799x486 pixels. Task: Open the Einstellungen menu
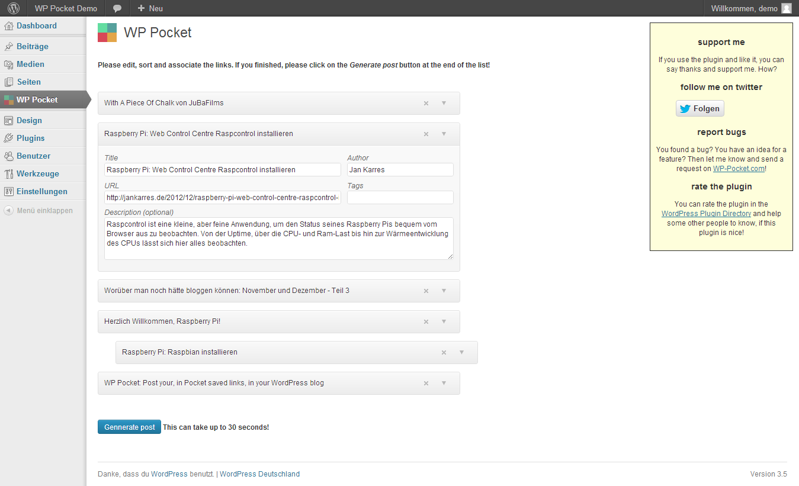(x=43, y=191)
